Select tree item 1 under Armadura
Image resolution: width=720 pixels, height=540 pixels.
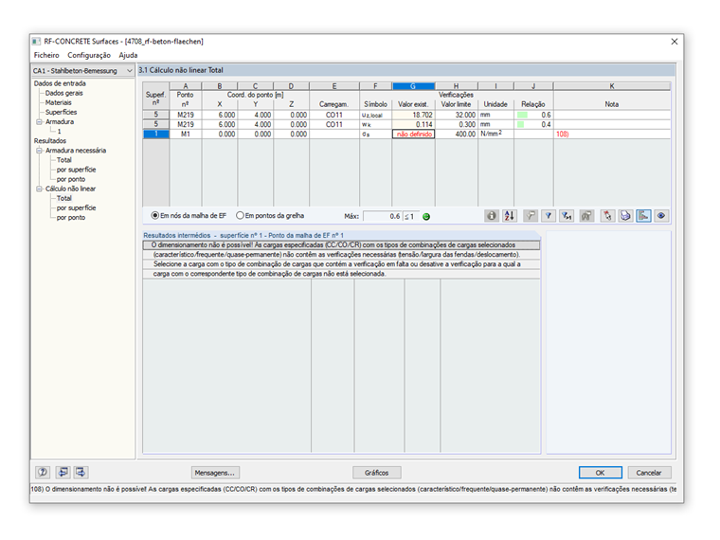click(60, 132)
